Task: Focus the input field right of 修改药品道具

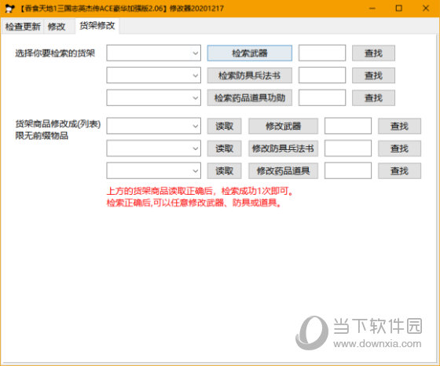Action: point(348,170)
